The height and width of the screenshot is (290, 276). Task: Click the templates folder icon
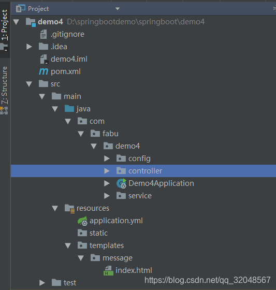click(82, 245)
